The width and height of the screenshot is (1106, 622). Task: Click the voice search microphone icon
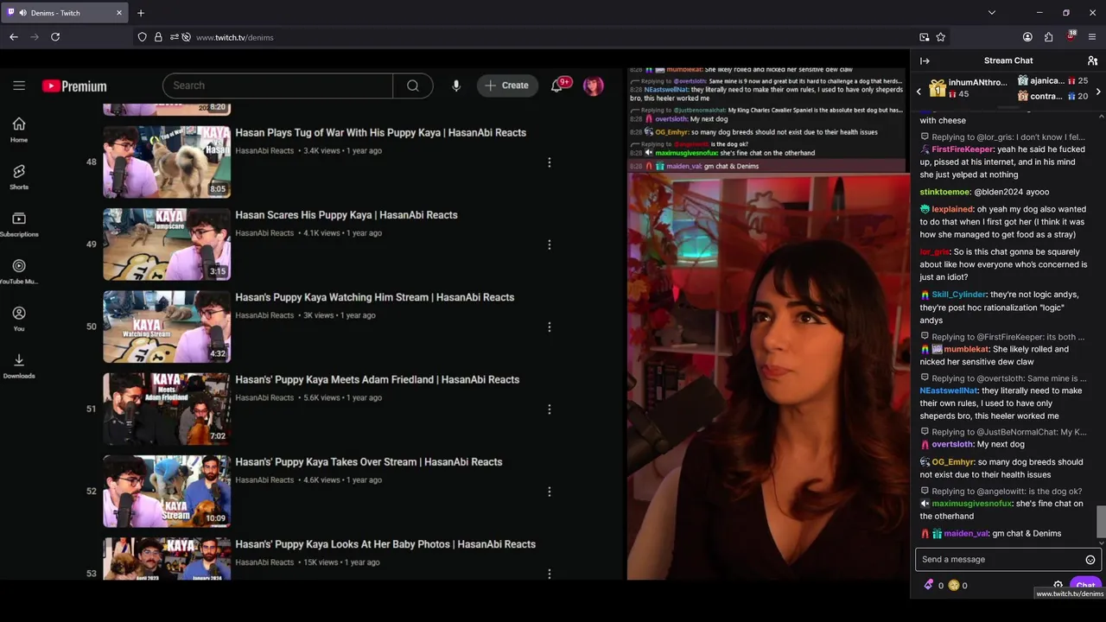coord(456,86)
